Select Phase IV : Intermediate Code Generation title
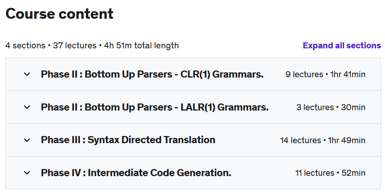 136,173
